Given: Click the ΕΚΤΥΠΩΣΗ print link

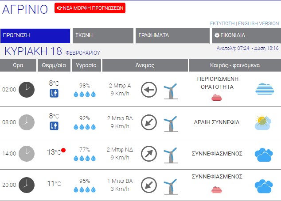Looking at the screenshot, I should point(222,23).
